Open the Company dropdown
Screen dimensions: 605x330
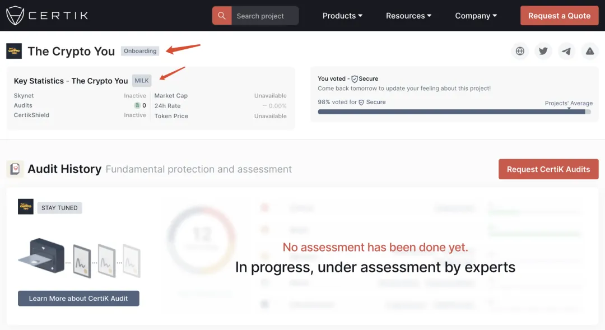tap(476, 16)
